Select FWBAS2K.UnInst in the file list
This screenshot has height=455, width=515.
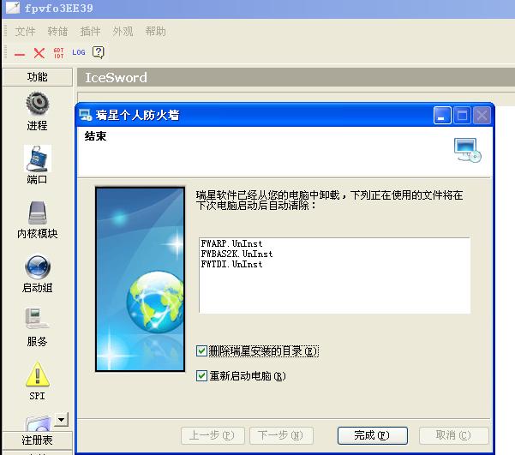(237, 254)
